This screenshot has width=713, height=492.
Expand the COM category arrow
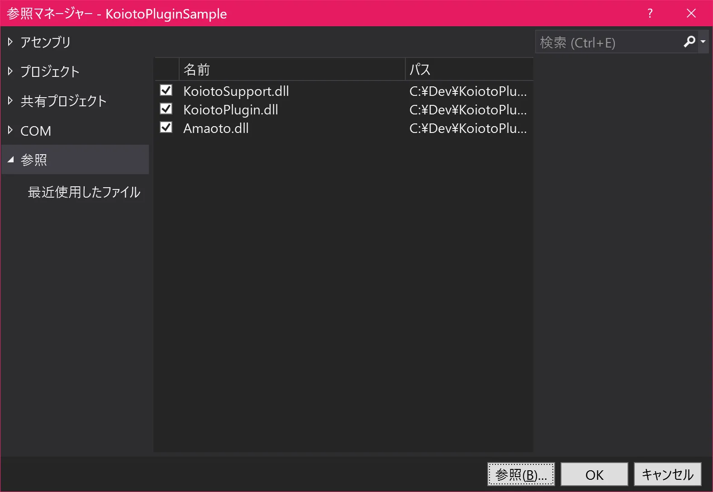pyautogui.click(x=10, y=131)
